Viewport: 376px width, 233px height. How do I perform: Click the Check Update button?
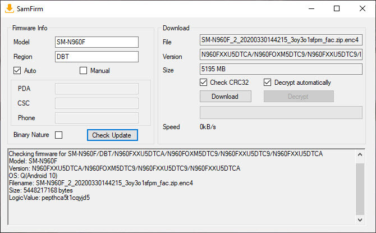[112, 135]
